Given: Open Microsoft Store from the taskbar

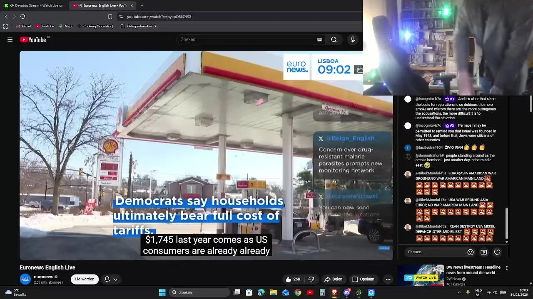Looking at the screenshot, I should click(x=249, y=292).
